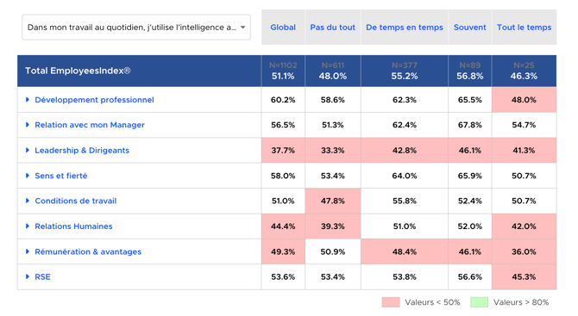The height and width of the screenshot is (316, 578).
Task: Click the Total EmployeesIndex header row
Action: pos(286,71)
